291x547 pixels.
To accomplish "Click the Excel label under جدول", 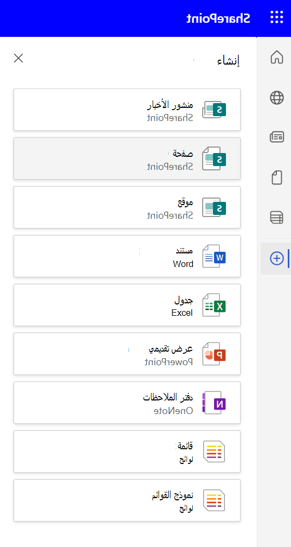I will [x=182, y=313].
